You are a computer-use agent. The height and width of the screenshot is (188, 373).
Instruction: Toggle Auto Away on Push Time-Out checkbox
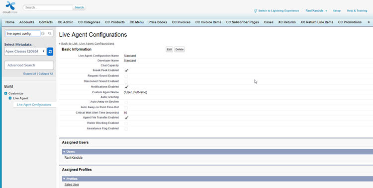[126, 108]
